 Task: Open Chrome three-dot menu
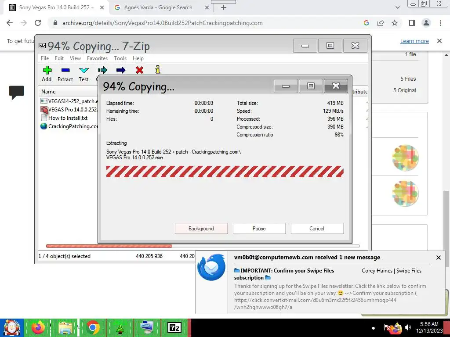pyautogui.click(x=440, y=23)
